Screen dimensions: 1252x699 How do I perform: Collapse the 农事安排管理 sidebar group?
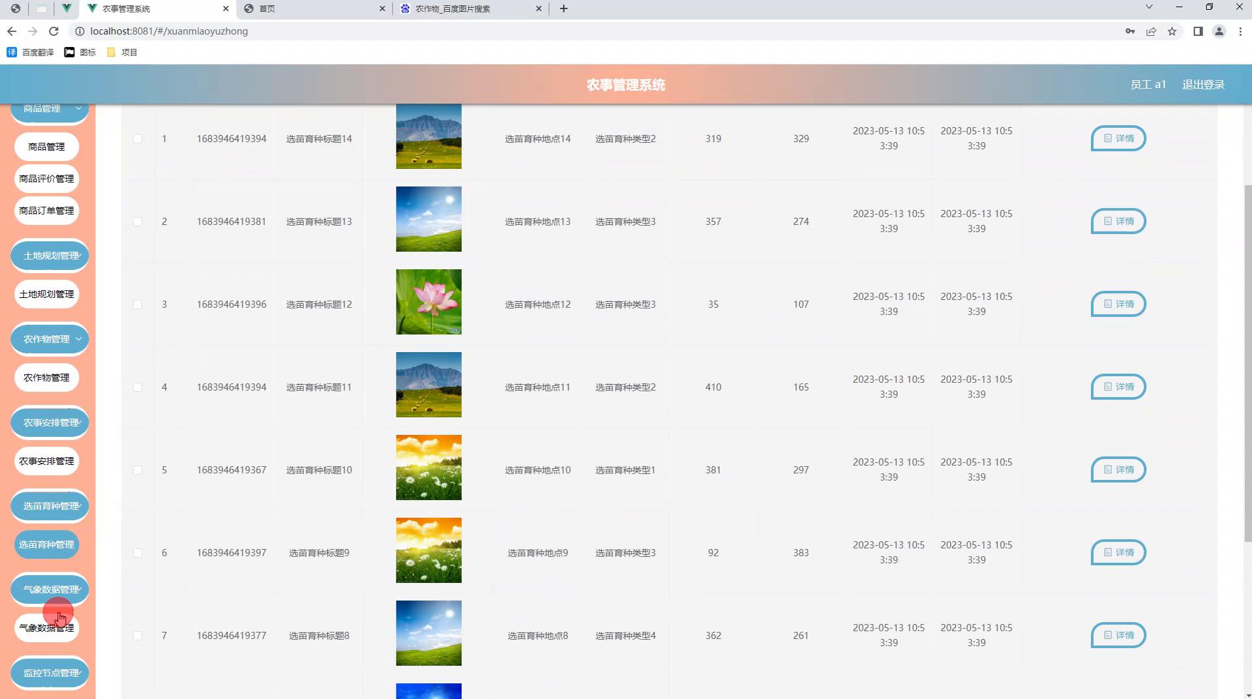50,423
